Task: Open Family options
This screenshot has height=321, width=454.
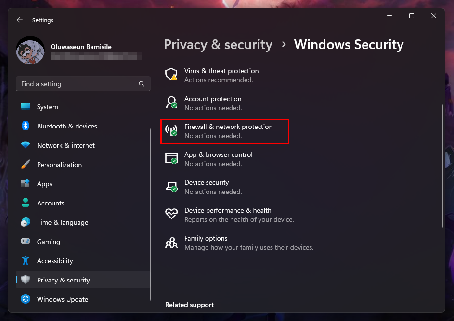Action: (249, 243)
